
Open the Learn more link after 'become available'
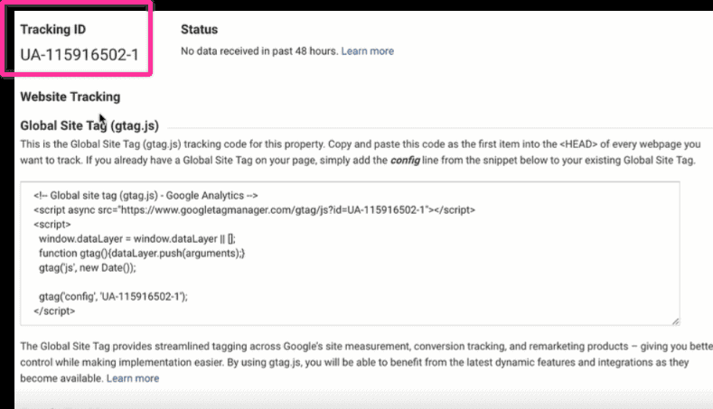(x=133, y=378)
